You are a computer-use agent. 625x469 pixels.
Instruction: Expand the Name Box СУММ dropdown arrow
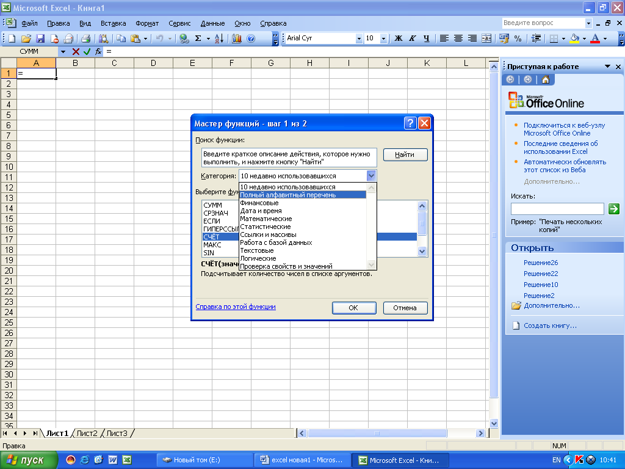tap(63, 51)
